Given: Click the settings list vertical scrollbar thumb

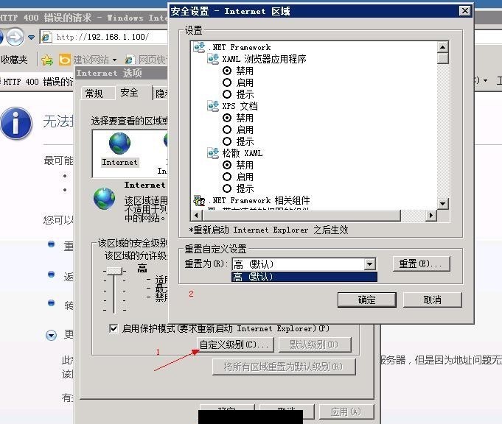Looking at the screenshot, I should [443, 58].
